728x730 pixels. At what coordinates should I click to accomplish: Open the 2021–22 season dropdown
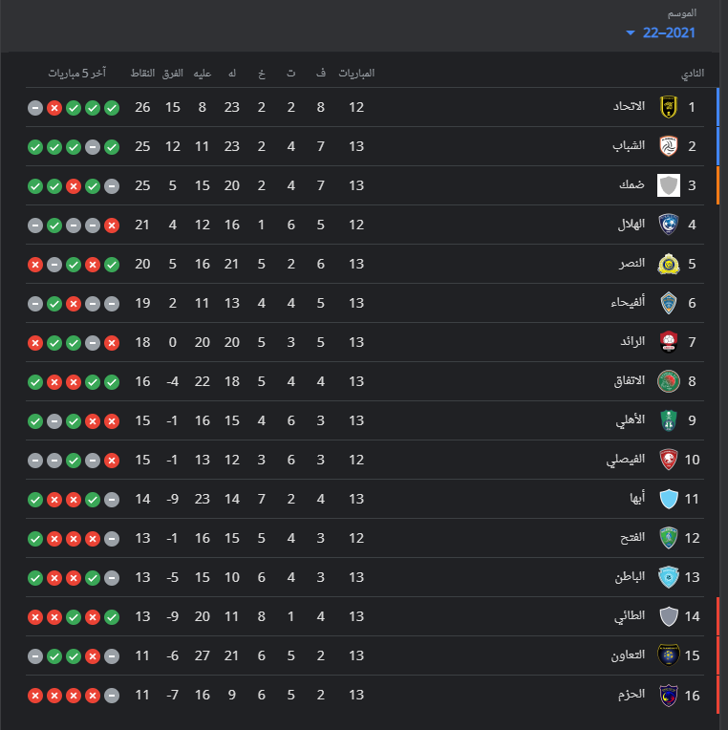(661, 32)
